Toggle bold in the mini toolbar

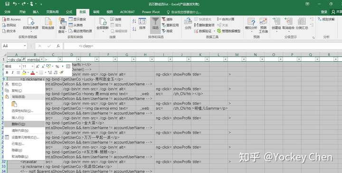pos(7,73)
